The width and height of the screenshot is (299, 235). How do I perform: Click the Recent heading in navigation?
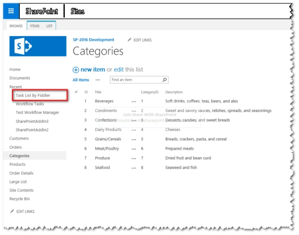pyautogui.click(x=16, y=87)
